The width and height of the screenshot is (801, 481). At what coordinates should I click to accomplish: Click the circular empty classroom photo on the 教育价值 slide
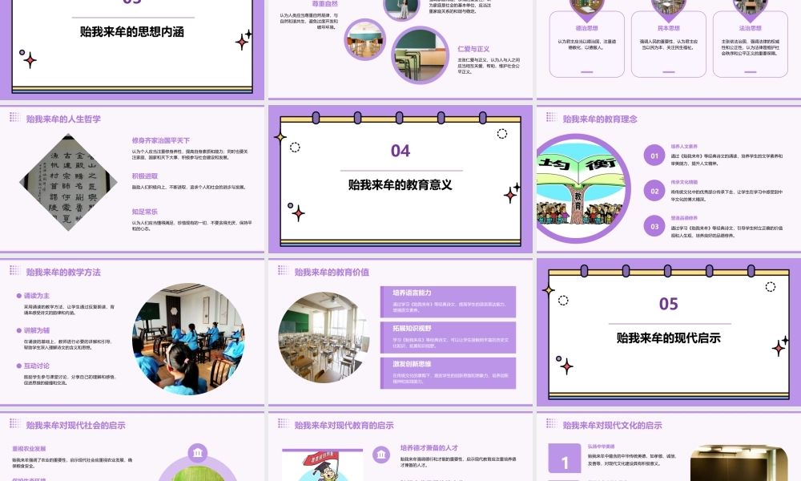324,338
